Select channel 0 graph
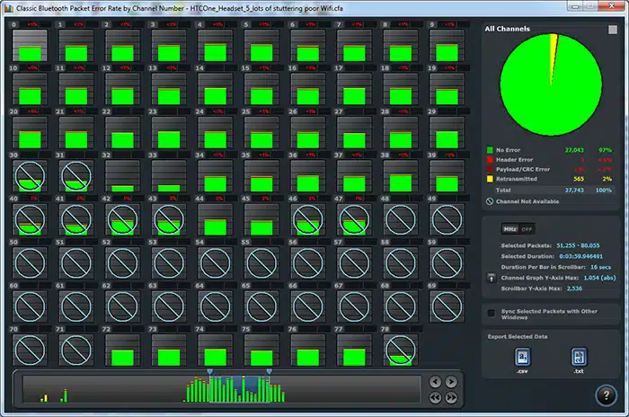629x417 pixels. click(30, 47)
